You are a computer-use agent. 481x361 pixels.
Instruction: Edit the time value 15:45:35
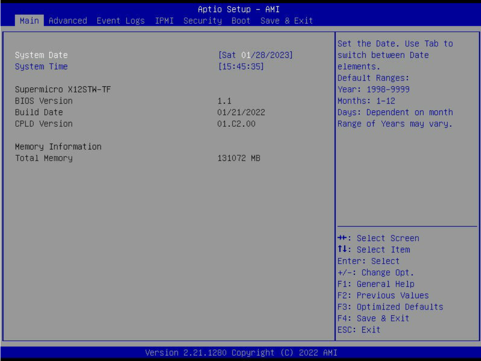tap(241, 67)
